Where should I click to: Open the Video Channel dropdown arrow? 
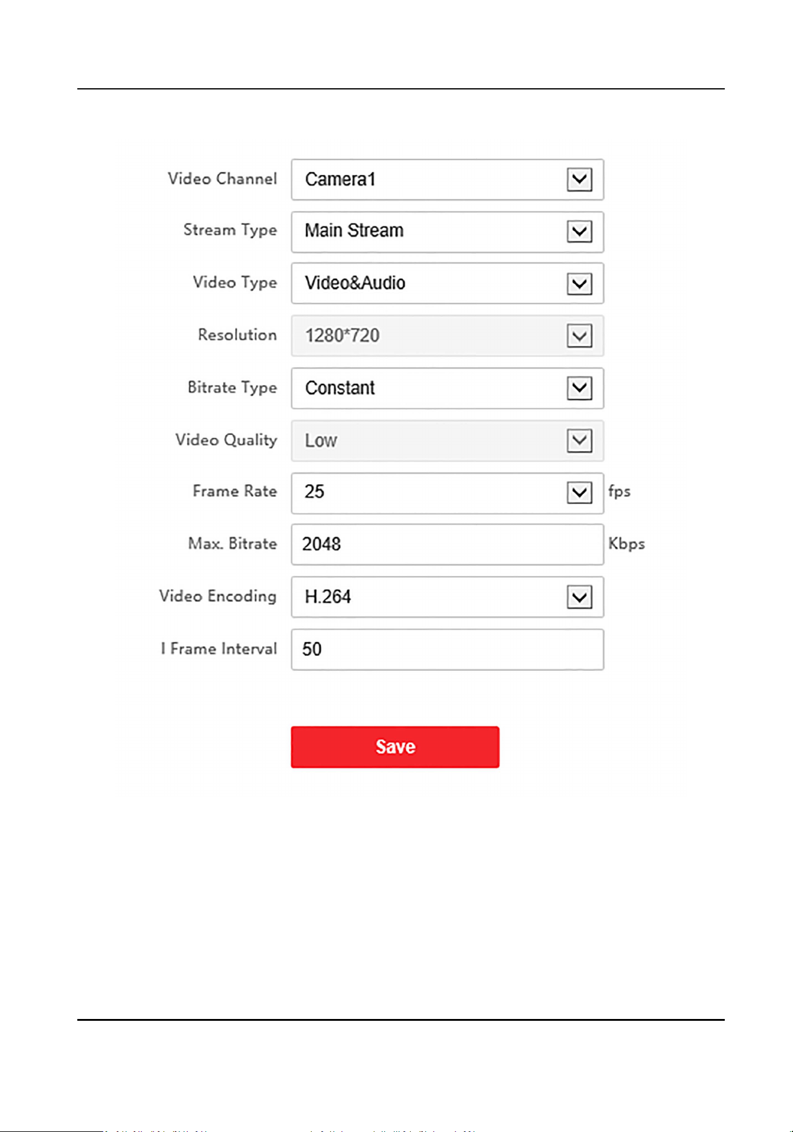pyautogui.click(x=579, y=180)
